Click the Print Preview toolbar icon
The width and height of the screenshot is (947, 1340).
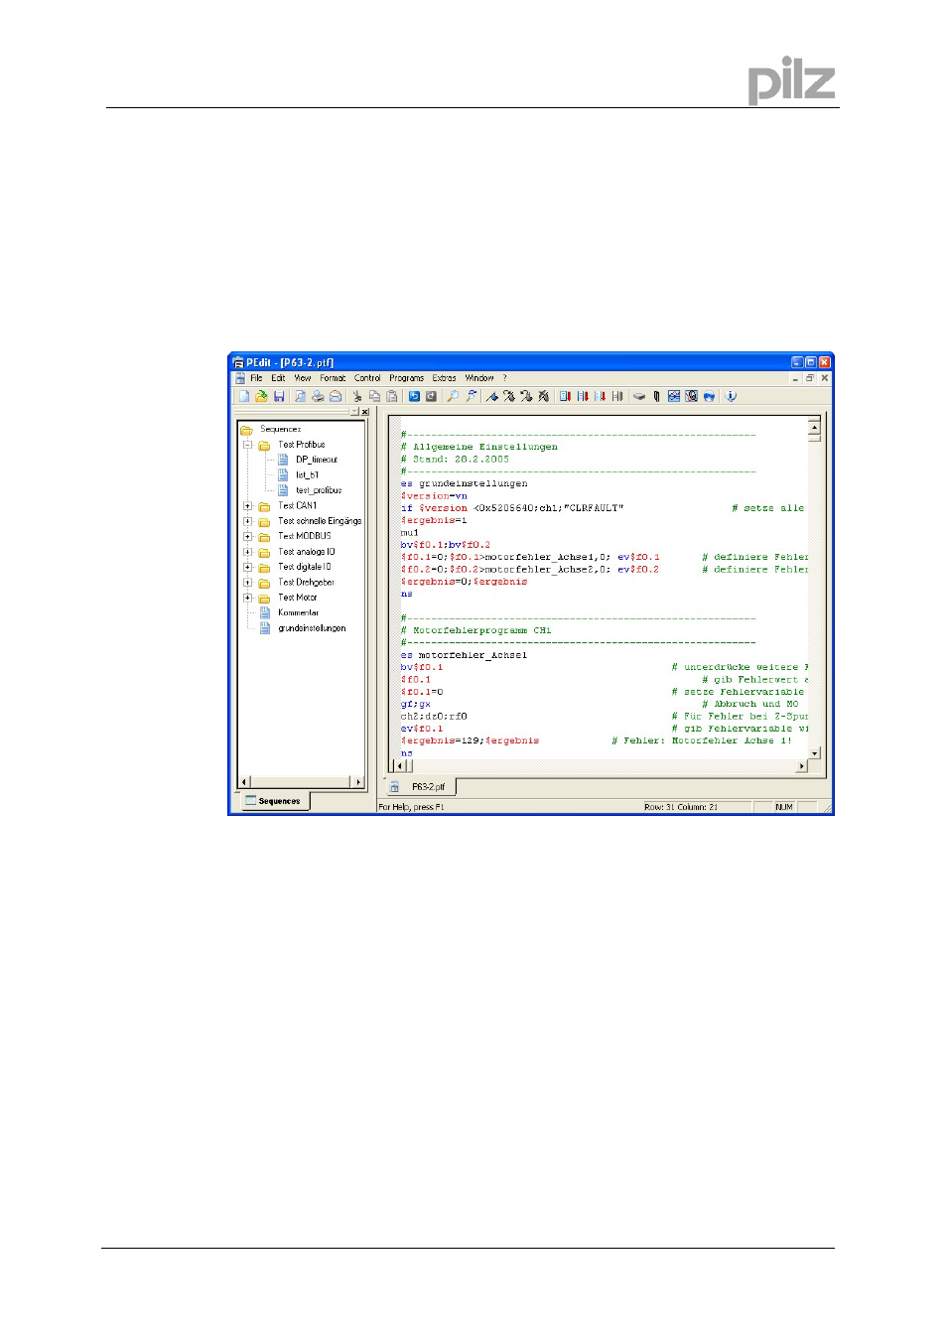tap(300, 396)
